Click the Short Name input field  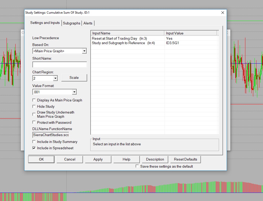[x=59, y=65]
